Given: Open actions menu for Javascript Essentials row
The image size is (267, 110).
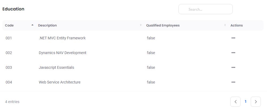Looking at the screenshot, I should (x=233, y=67).
